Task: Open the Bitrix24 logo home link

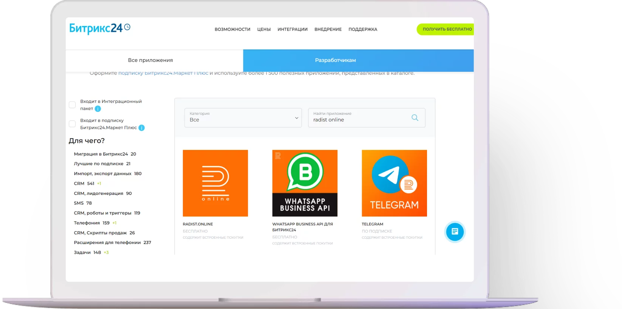Action: pos(100,28)
